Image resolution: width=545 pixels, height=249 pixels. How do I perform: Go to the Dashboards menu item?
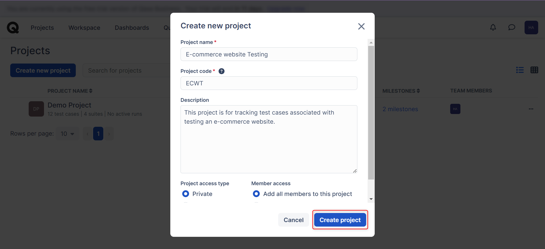point(132,28)
